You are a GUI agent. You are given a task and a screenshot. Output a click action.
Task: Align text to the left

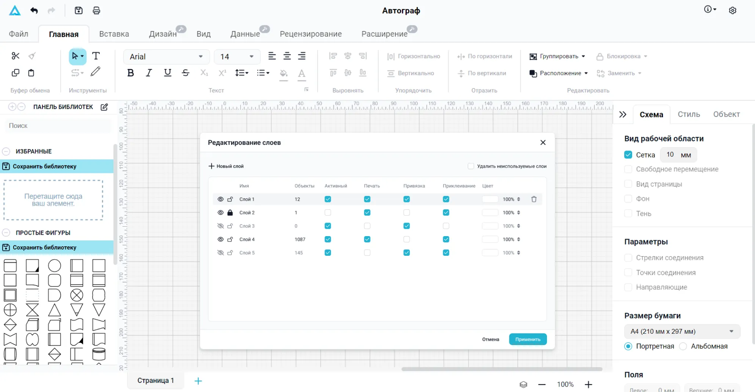(x=272, y=56)
